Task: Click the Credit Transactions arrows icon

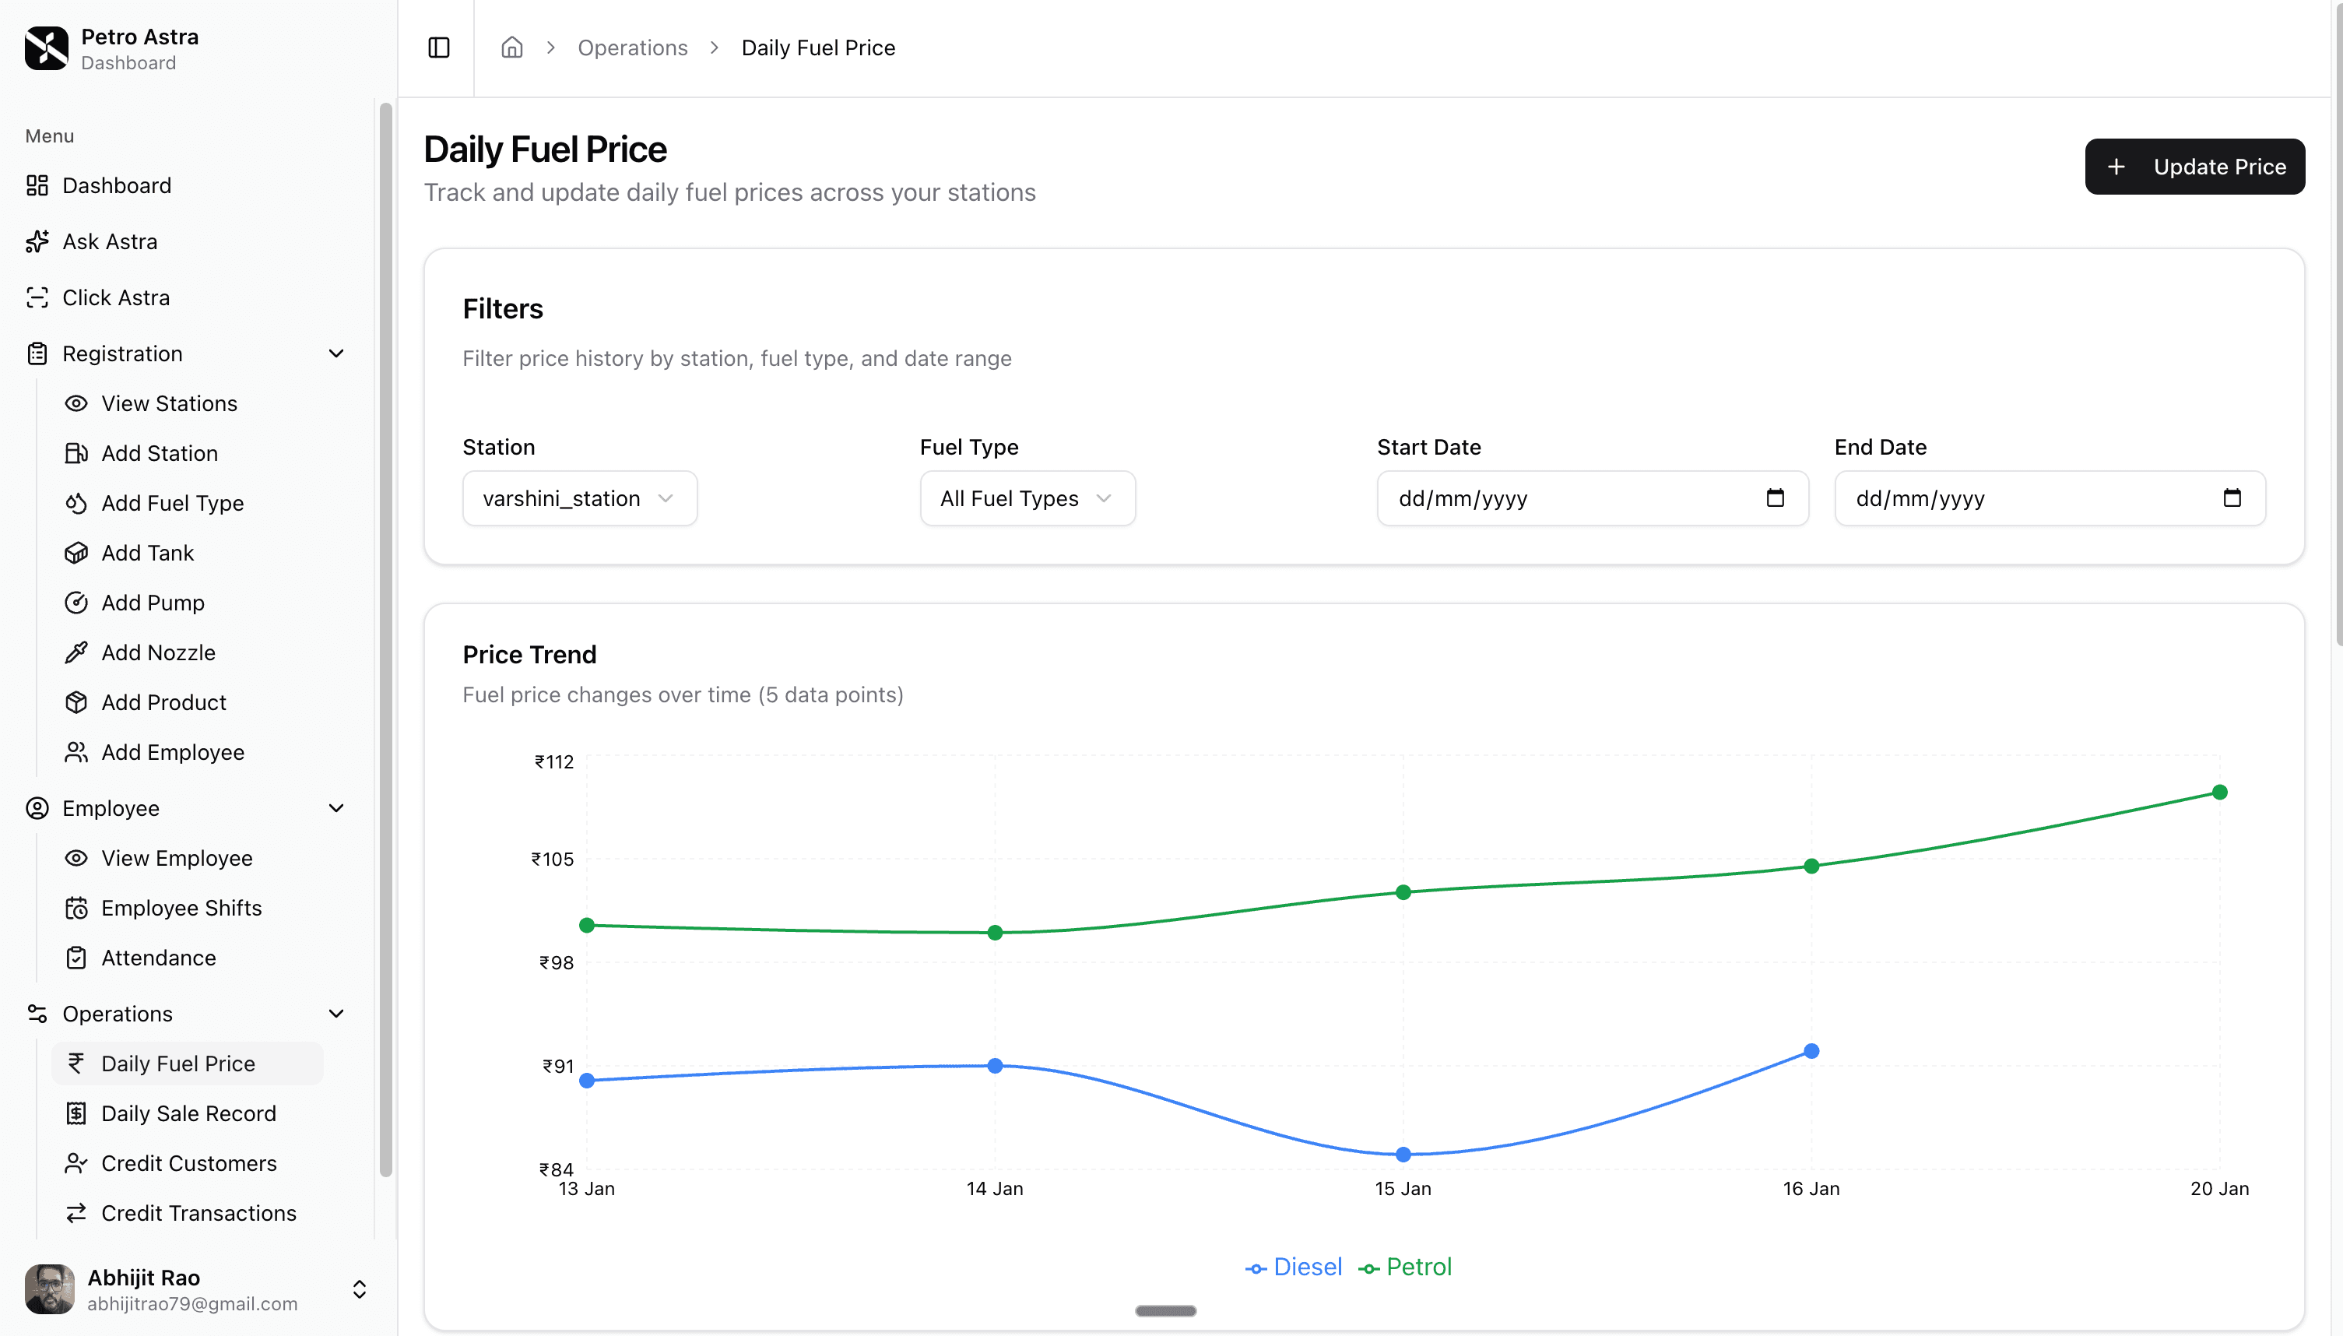Action: [78, 1213]
